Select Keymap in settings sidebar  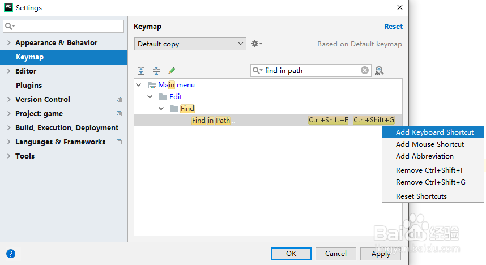pyautogui.click(x=63, y=57)
